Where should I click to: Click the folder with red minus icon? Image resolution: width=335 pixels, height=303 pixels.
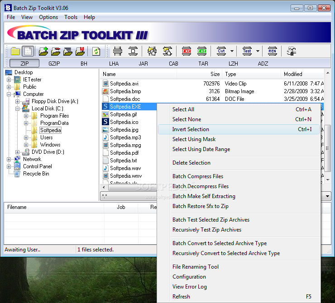pyautogui.click(x=56, y=51)
